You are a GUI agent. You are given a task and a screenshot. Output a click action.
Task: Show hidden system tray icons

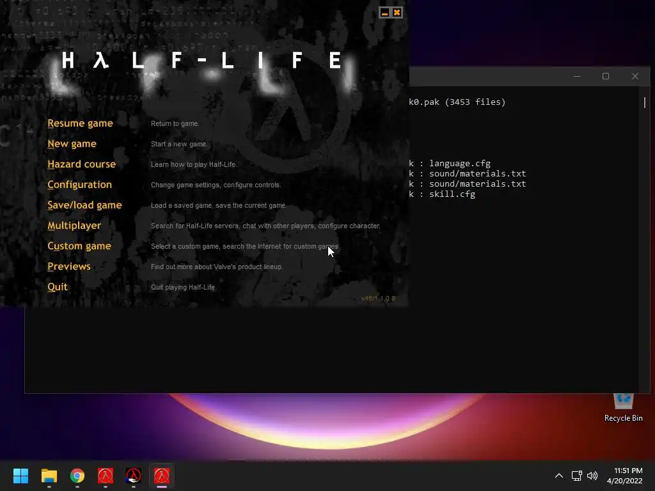[x=559, y=476]
